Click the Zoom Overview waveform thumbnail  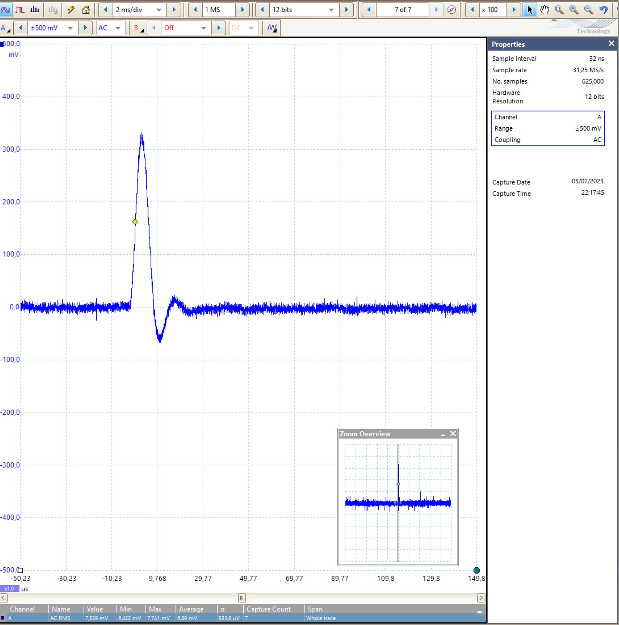pos(398,503)
